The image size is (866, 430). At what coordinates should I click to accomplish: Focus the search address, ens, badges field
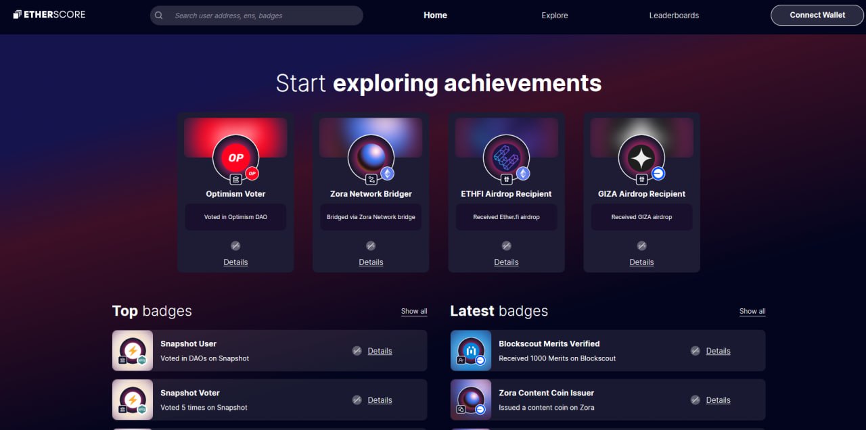(x=256, y=16)
